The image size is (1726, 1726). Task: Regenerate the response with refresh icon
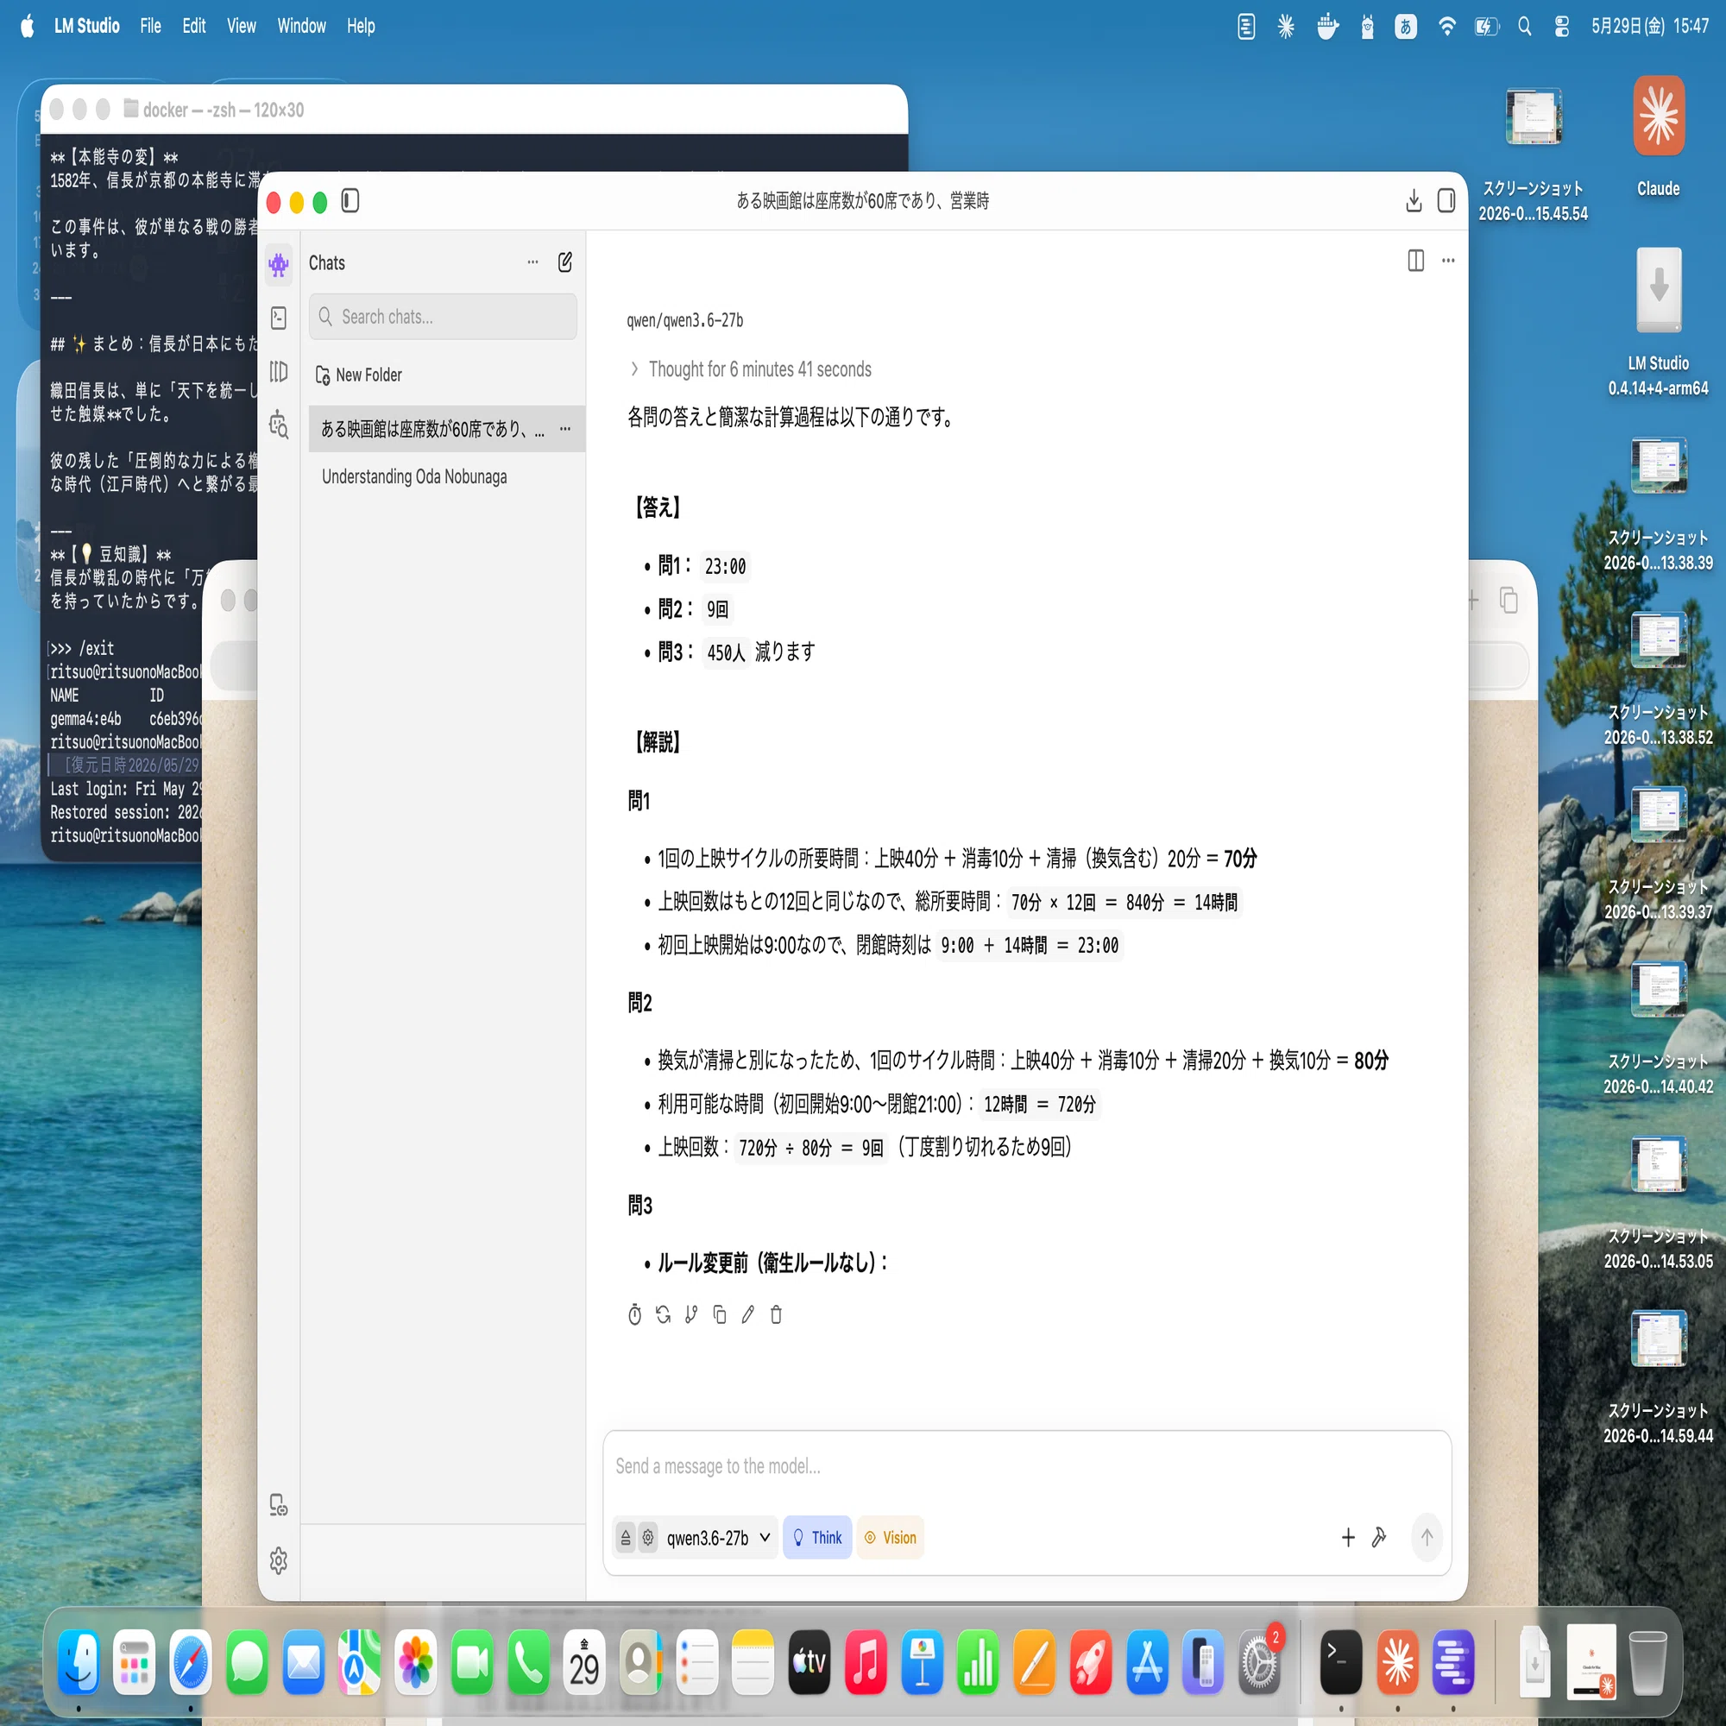point(663,1314)
